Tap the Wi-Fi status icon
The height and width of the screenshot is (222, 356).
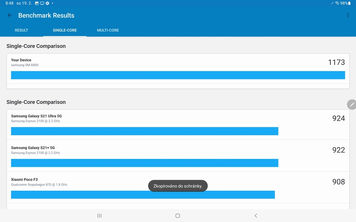pyautogui.click(x=337, y=3)
